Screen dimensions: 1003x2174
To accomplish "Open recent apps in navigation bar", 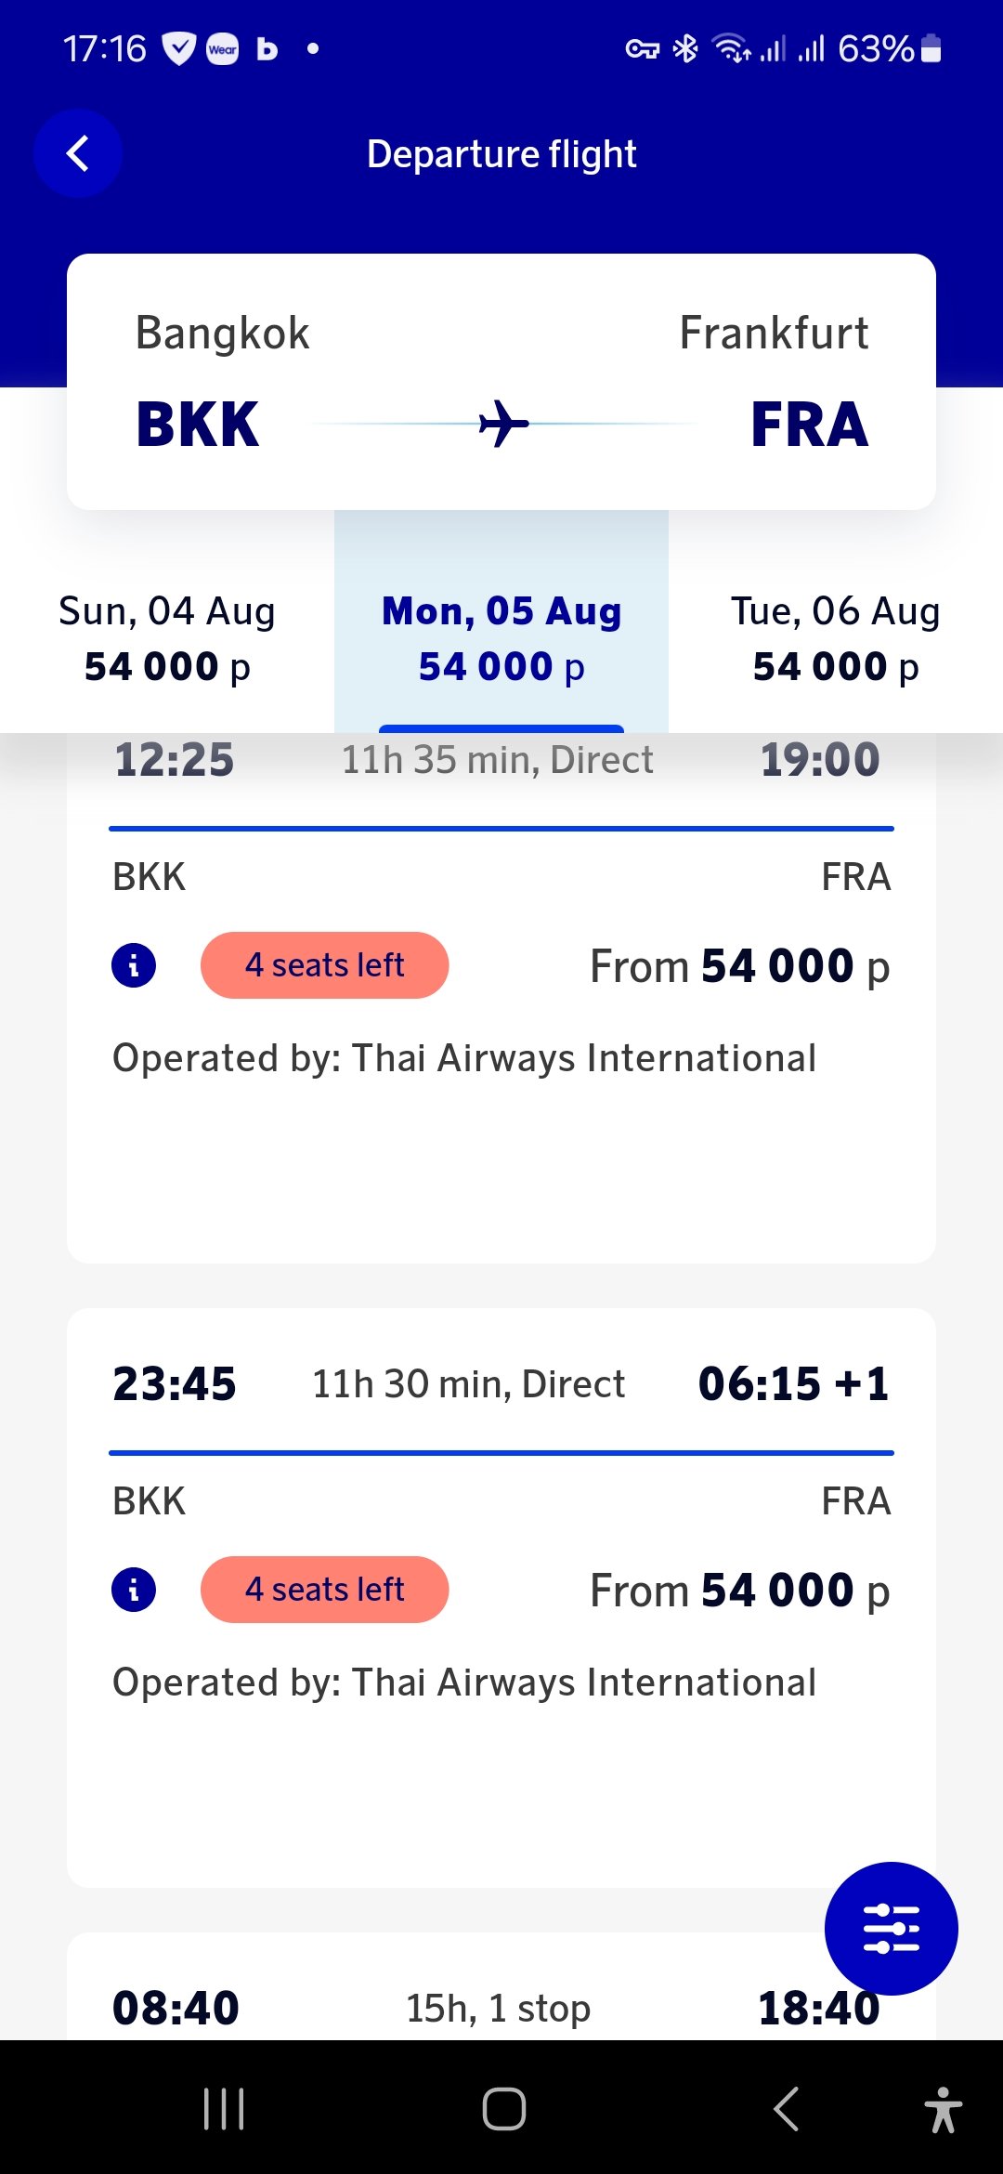I will [224, 2108].
